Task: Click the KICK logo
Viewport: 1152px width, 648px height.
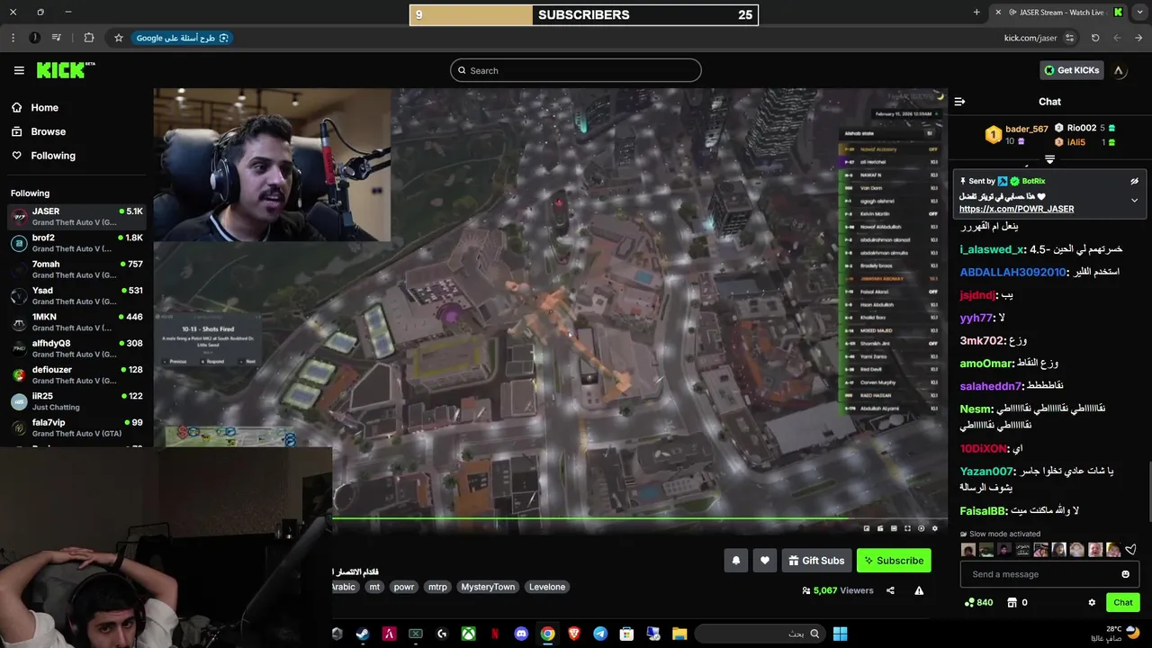Action: [x=65, y=70]
